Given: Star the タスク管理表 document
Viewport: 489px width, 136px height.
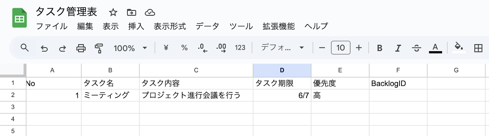Looking at the screenshot, I should click(x=113, y=12).
